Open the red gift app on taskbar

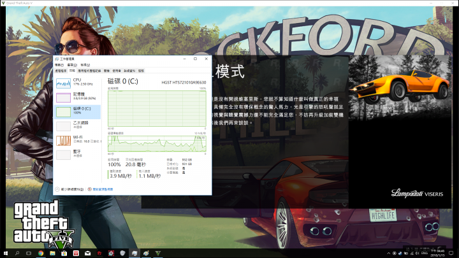[76, 254]
